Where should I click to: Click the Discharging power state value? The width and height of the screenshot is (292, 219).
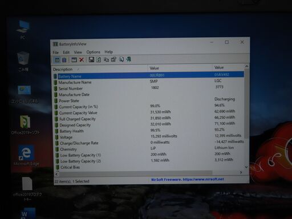coord(225,99)
